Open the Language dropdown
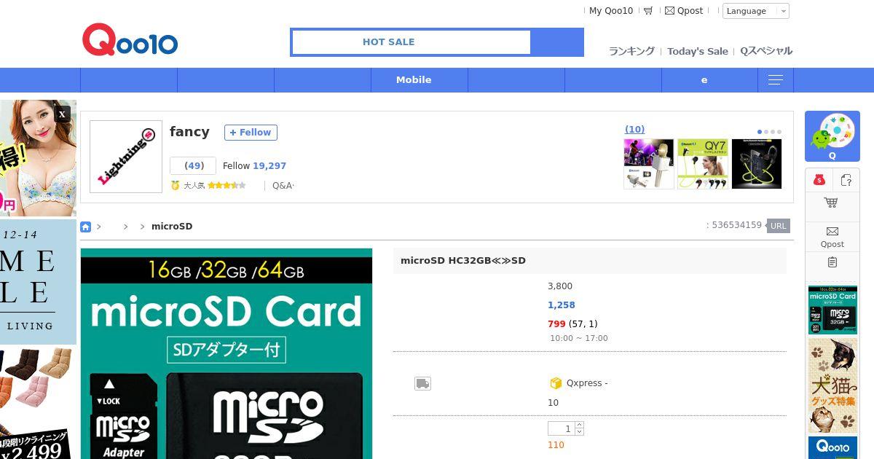The height and width of the screenshot is (459, 874). point(755,11)
